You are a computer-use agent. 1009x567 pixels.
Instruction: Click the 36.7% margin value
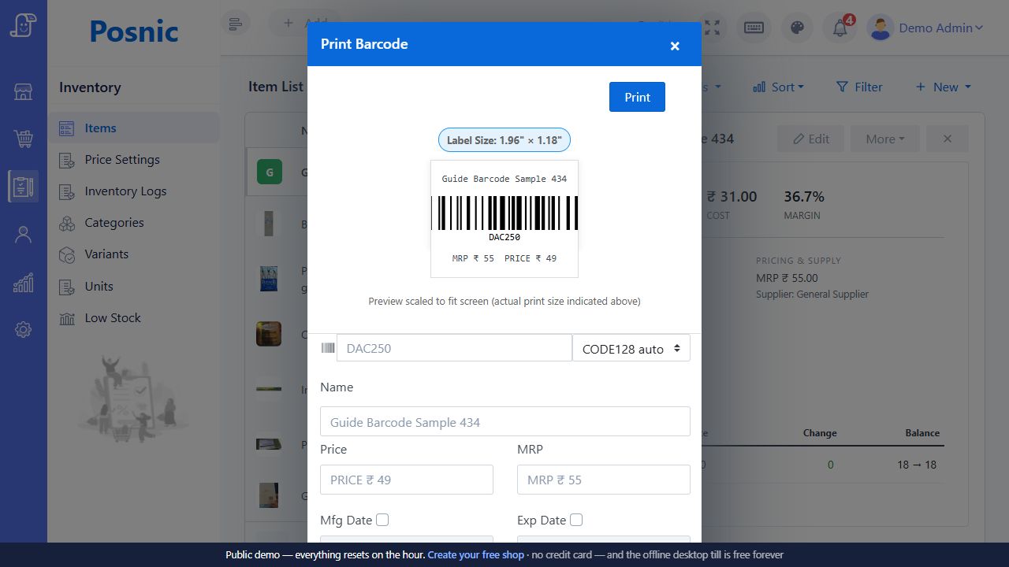(804, 196)
